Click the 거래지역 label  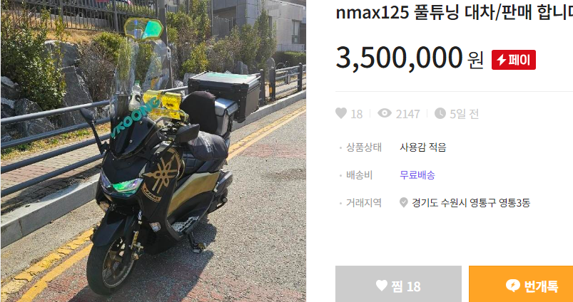(x=364, y=203)
